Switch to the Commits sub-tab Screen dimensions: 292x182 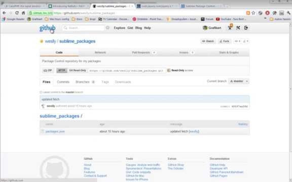63,82
